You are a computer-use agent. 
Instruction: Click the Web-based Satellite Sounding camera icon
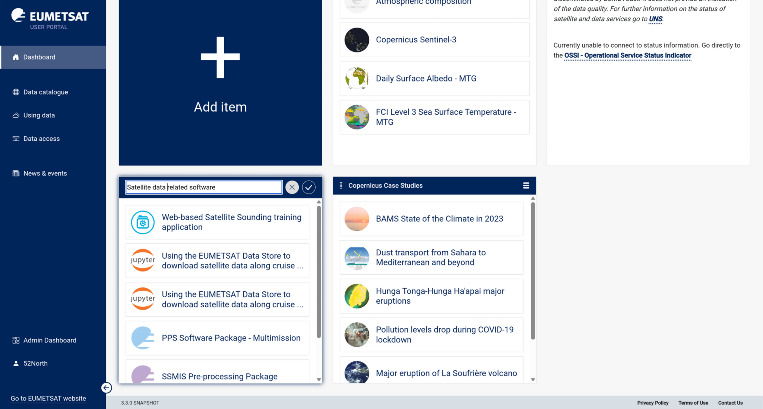[143, 222]
